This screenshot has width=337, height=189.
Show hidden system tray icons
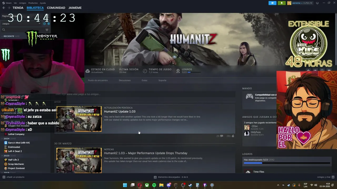[x=278, y=185]
